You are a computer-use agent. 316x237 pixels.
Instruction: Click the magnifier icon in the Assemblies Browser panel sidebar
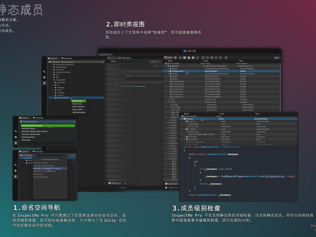coord(15,165)
